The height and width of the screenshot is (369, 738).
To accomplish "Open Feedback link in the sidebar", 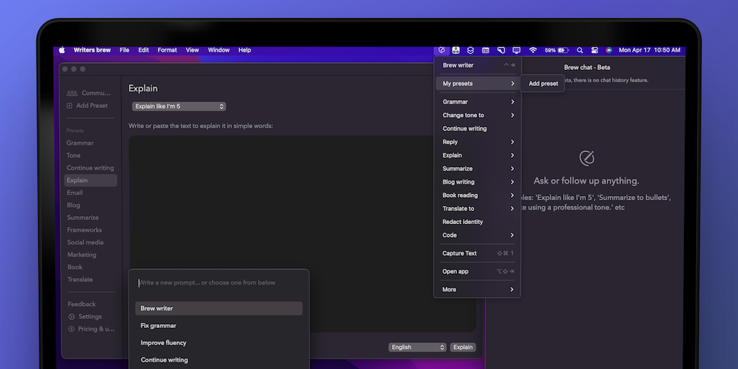I will click(81, 305).
